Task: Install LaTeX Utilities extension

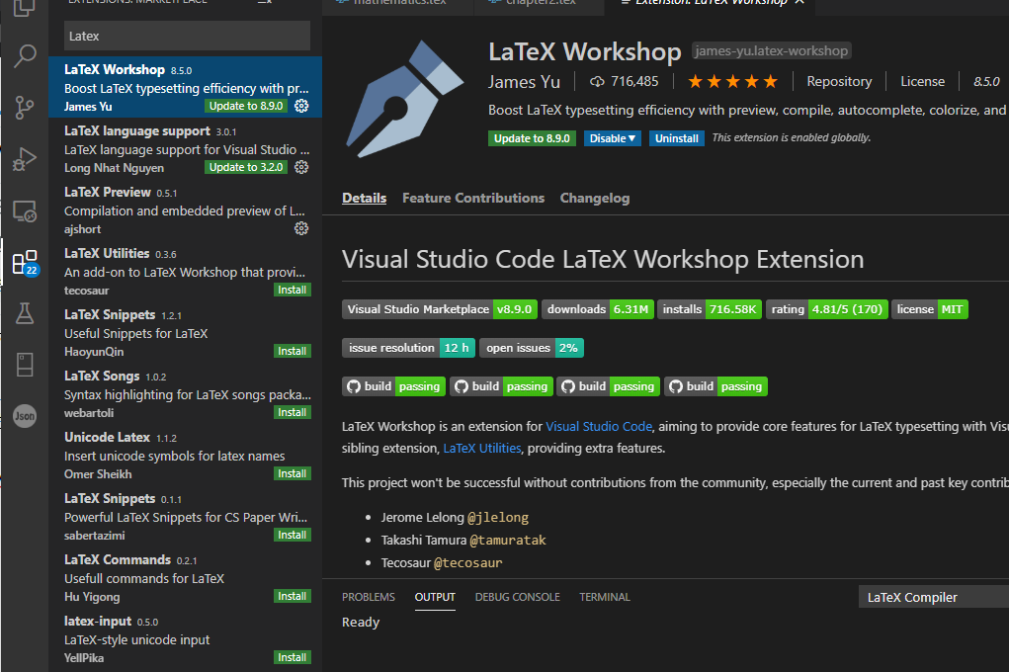Action: (293, 291)
